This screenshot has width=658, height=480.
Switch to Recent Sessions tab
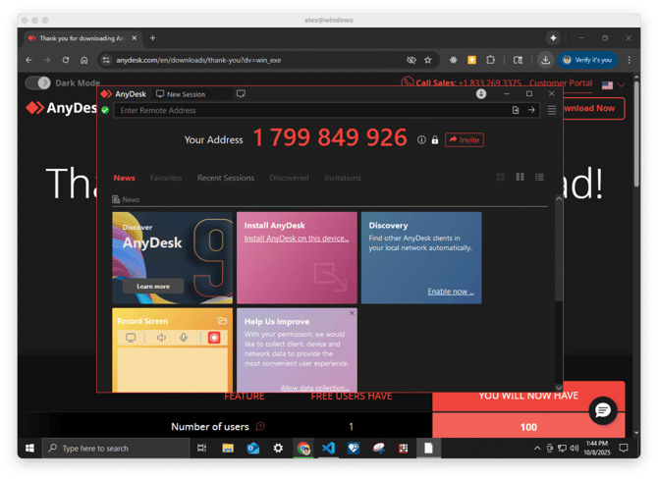click(226, 178)
